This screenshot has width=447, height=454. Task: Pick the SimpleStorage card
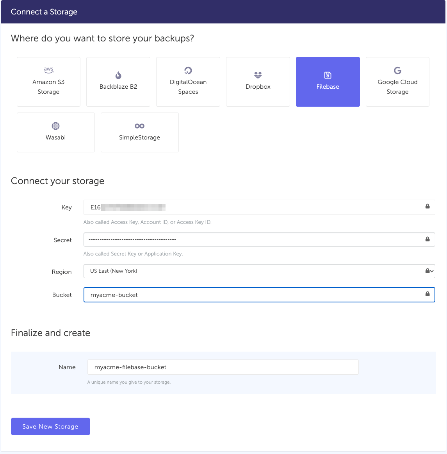140,132
